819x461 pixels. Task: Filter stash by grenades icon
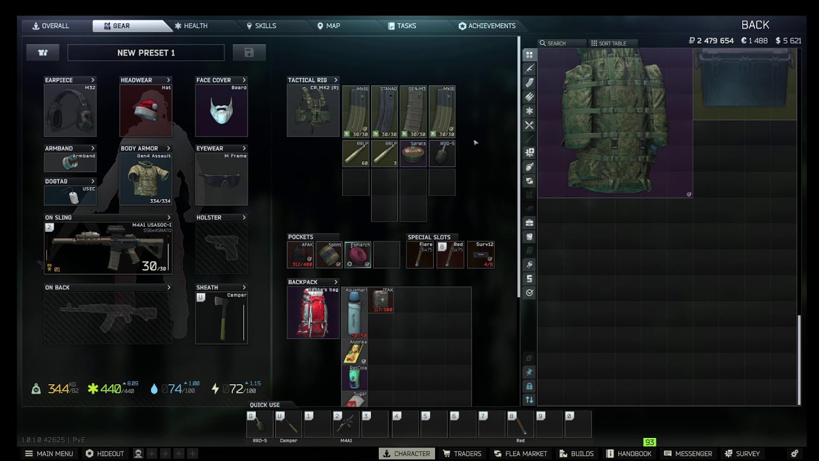point(529,167)
